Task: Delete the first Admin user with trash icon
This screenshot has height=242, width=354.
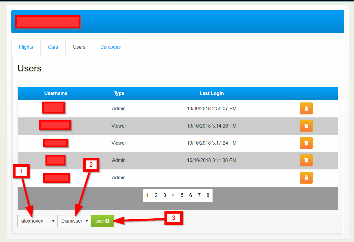Action: (x=306, y=108)
